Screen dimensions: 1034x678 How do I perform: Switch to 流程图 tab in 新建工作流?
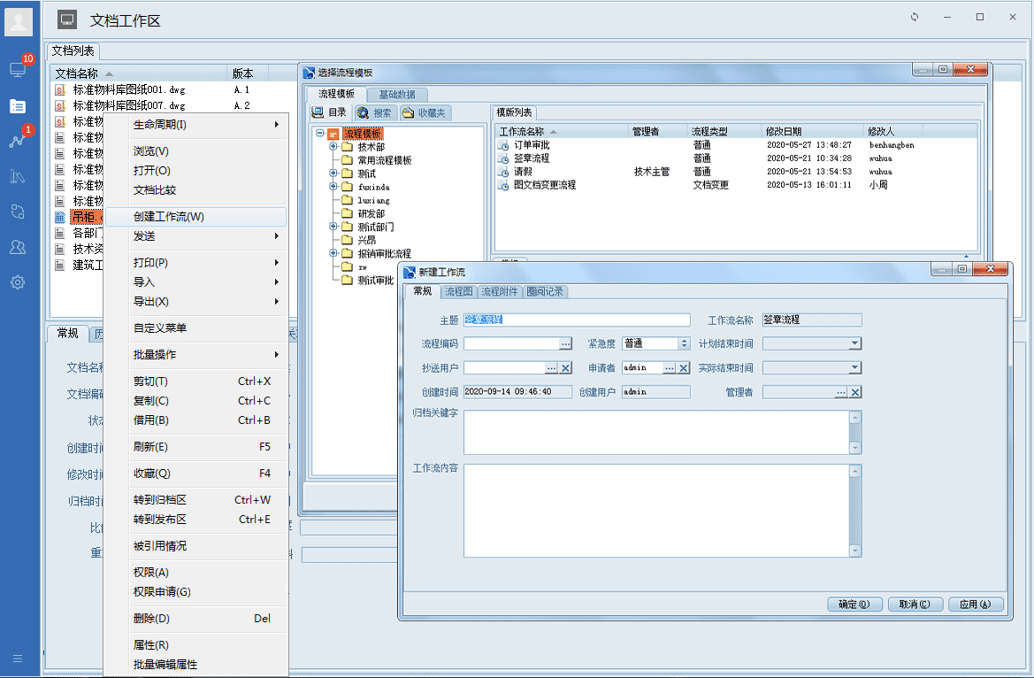[x=458, y=292]
